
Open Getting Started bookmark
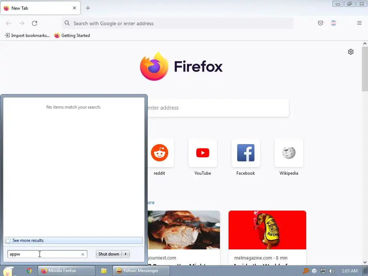[x=72, y=36]
